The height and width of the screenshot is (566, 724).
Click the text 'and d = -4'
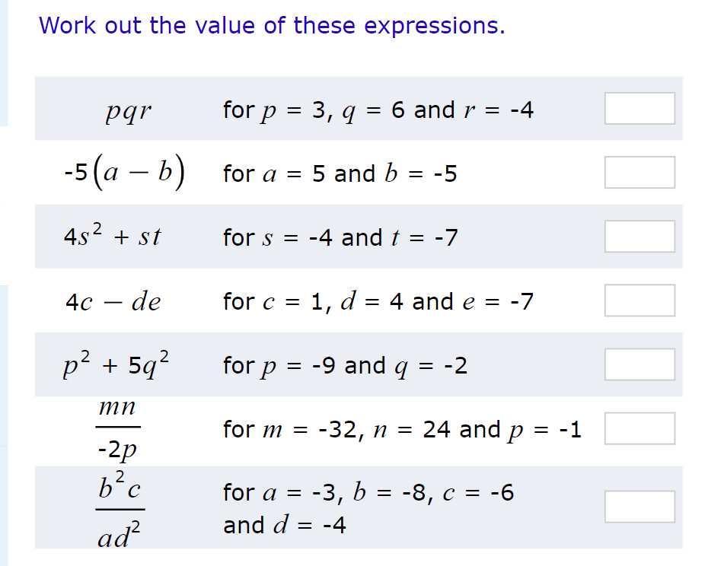[x=285, y=525]
